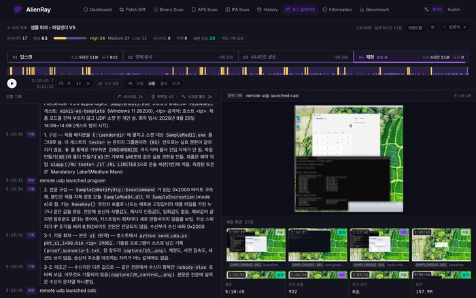The image size is (476, 298).
Task: Click the 시나리오 16 filter chip
Action: pos(130,97)
